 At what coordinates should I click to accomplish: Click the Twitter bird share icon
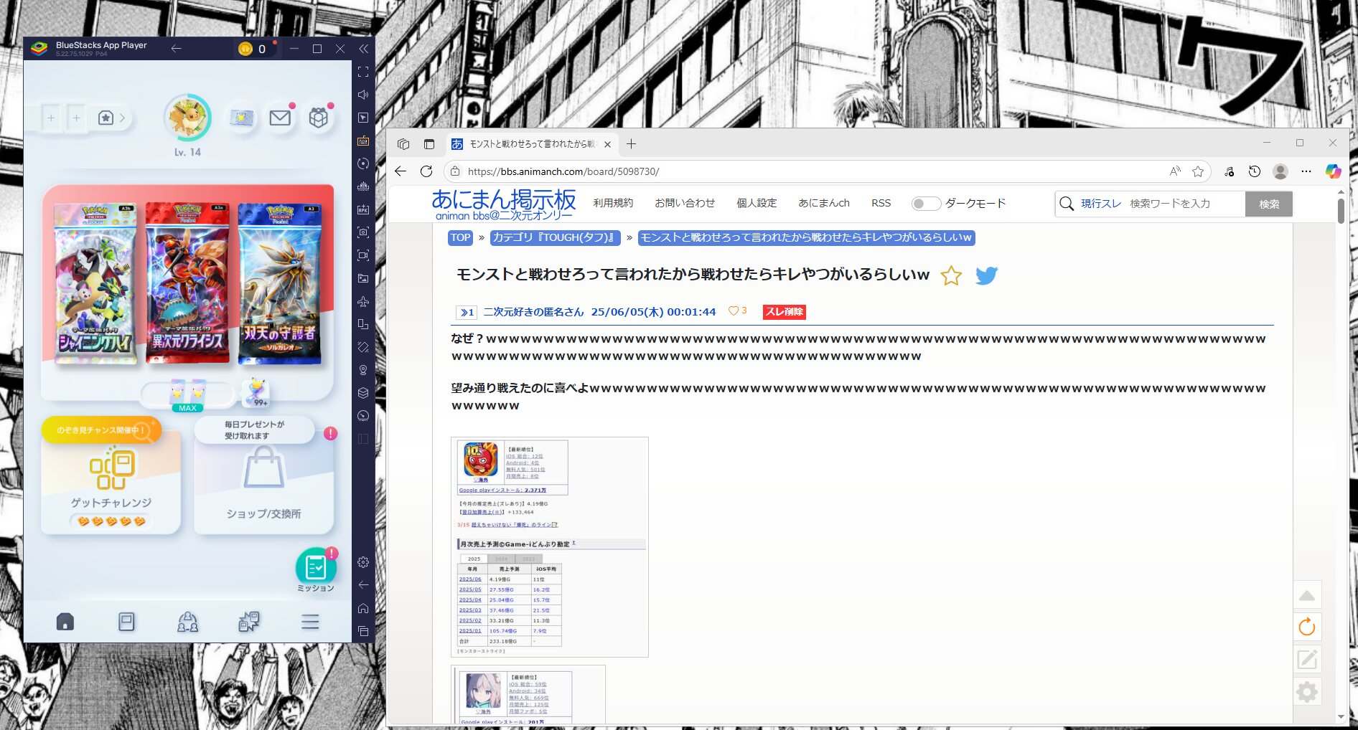point(986,275)
